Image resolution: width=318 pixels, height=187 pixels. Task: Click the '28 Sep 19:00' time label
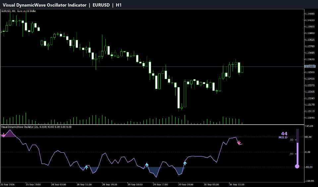(x=110, y=184)
